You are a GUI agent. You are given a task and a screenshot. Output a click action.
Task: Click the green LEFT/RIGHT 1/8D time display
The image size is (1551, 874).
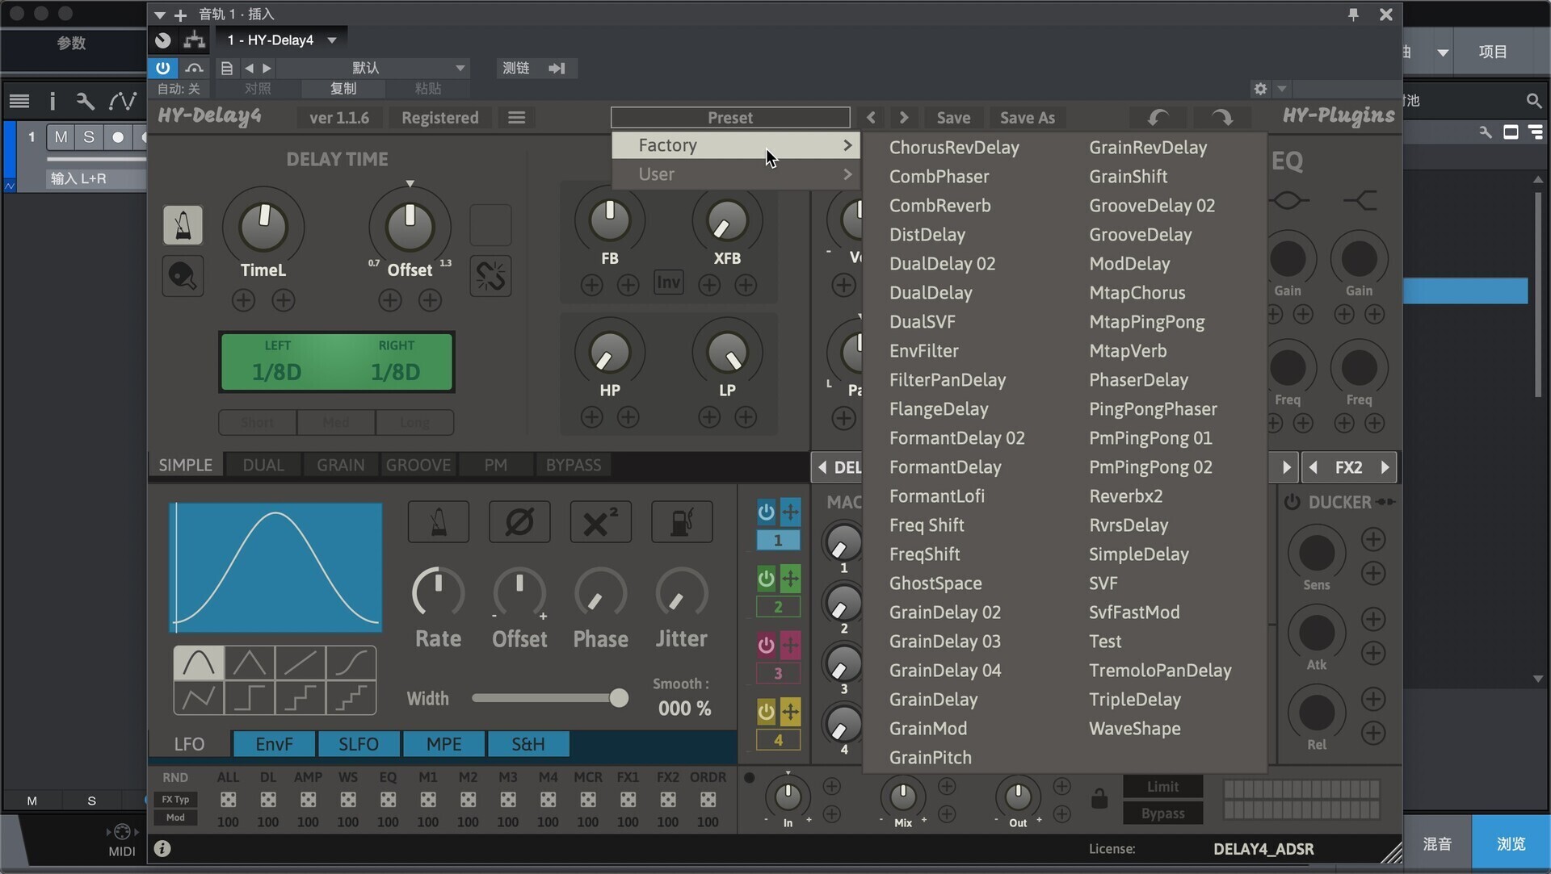point(336,362)
